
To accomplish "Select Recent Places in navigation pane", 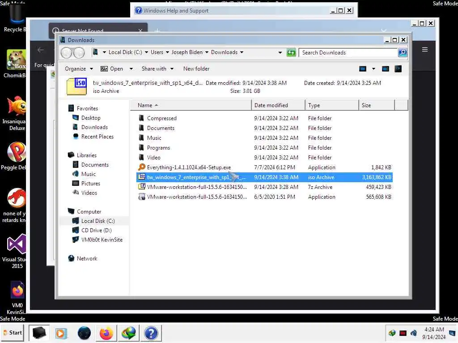I will click(x=97, y=137).
